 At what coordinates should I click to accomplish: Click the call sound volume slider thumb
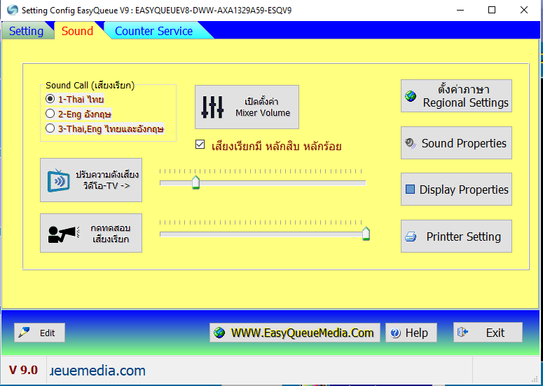pos(366,234)
